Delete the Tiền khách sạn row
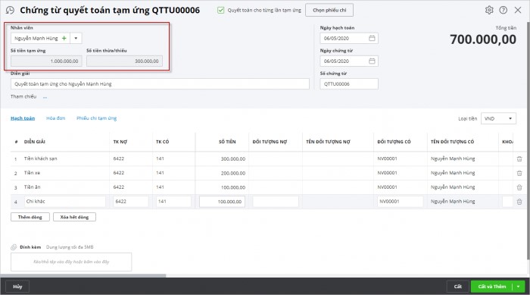 pyautogui.click(x=519, y=158)
